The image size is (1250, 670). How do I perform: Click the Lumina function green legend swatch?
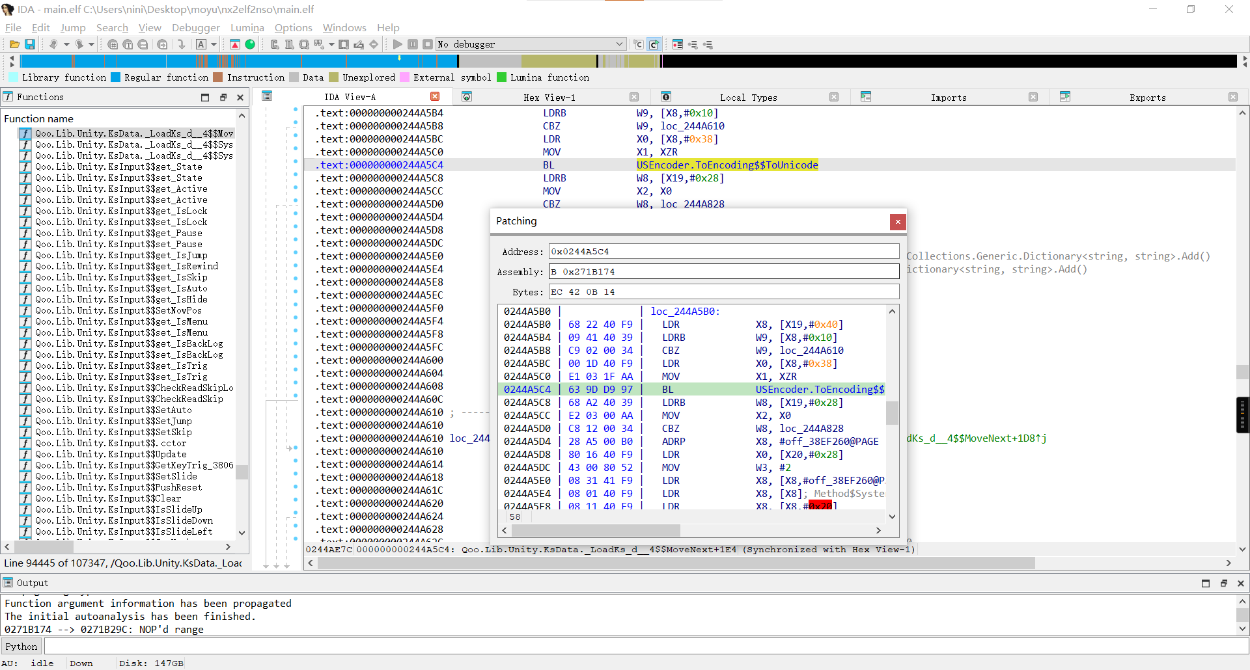coord(501,77)
